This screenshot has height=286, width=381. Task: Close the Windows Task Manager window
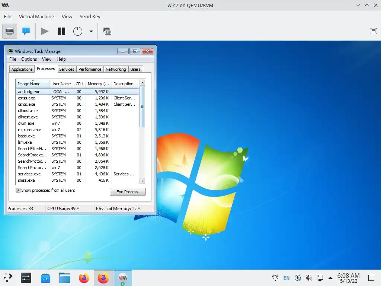click(x=147, y=51)
